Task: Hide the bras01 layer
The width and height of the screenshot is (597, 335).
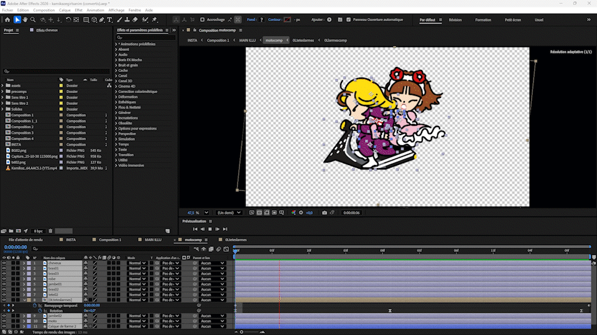Action: [4, 268]
